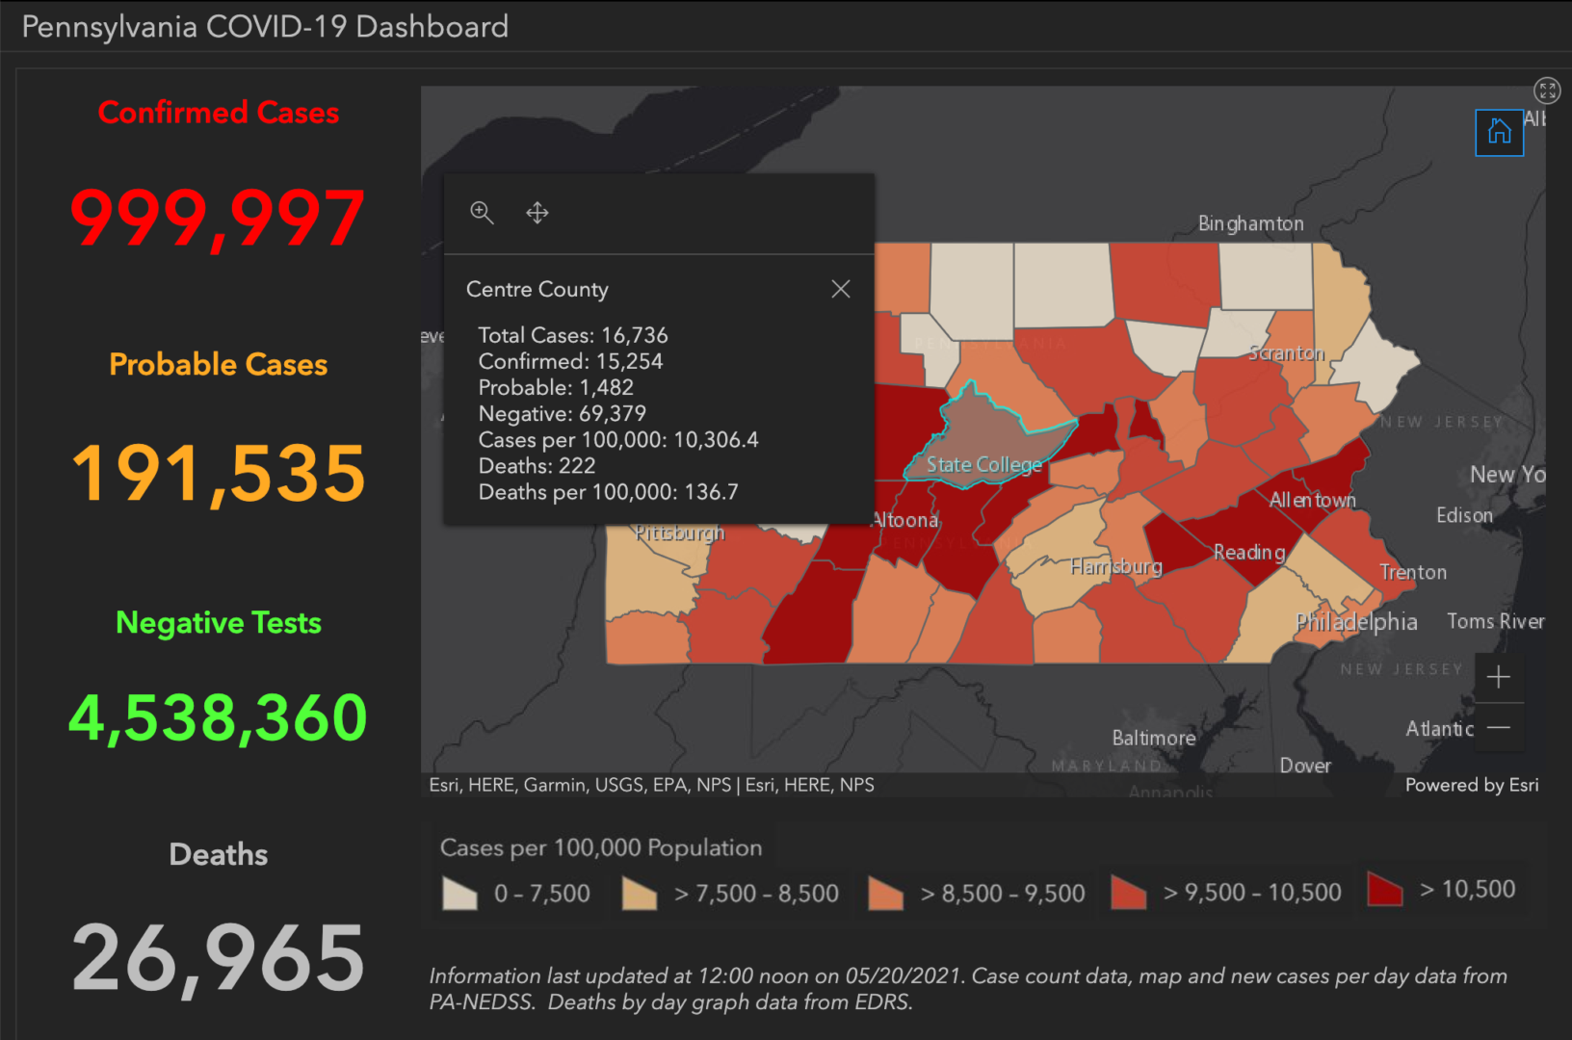The width and height of the screenshot is (1572, 1040).
Task: Click Probable: 1,482 in popup
Action: point(556,387)
